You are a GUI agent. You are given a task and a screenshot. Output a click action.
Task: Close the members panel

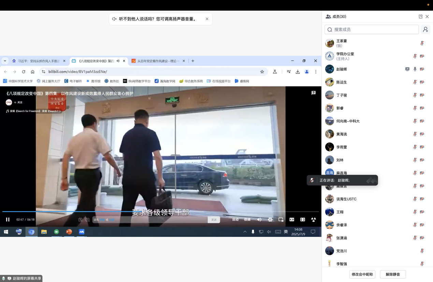pos(427,16)
